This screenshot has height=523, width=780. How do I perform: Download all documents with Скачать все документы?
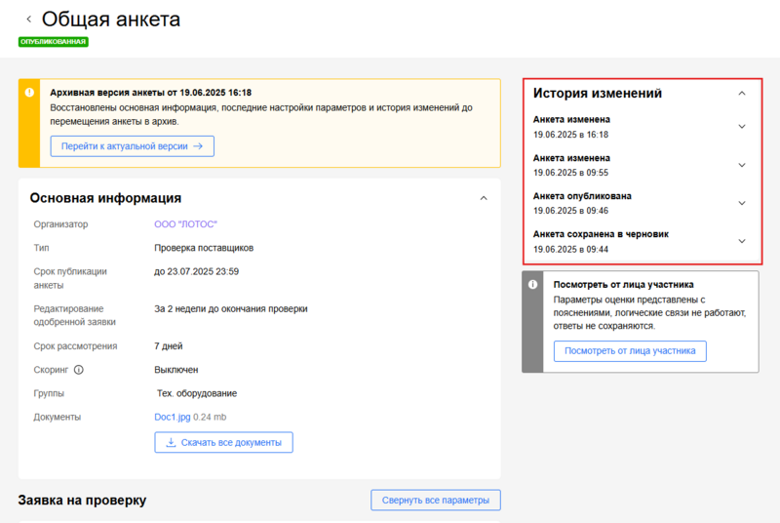(223, 442)
